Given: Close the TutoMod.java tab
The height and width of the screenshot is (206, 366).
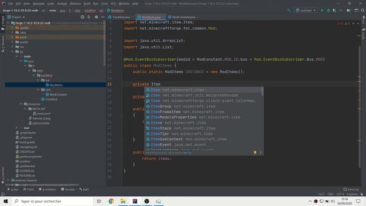Looking at the screenshot, I should tap(133, 17).
